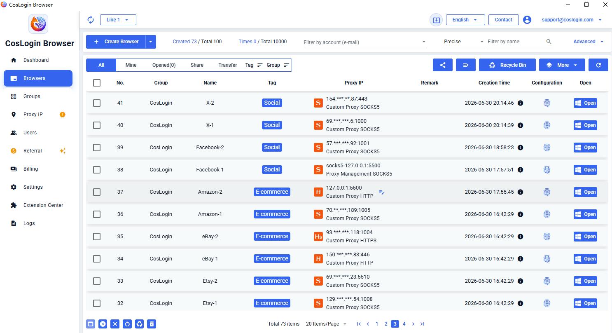Click the circular refresh icon in bottom toolbar
The height and width of the screenshot is (333, 612).
pyautogui.click(x=127, y=324)
